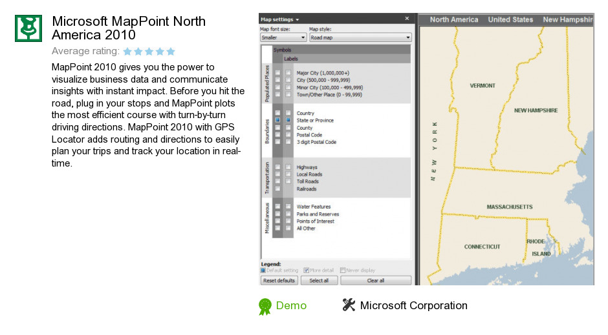Image resolution: width=608 pixels, height=335 pixels.
Task: Click the MASSACHUSETTS map label
Action: pyautogui.click(x=510, y=207)
